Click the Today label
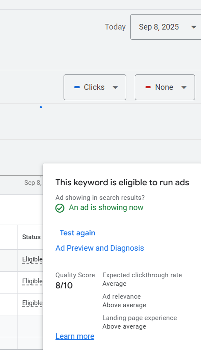This screenshot has height=350, width=201. (x=115, y=27)
